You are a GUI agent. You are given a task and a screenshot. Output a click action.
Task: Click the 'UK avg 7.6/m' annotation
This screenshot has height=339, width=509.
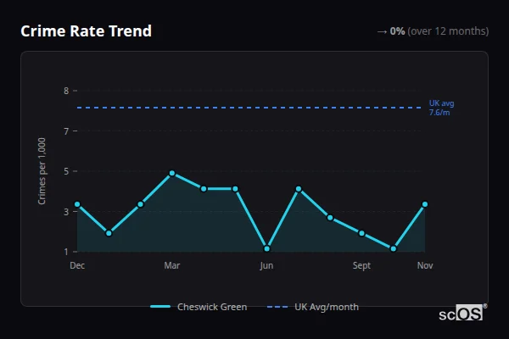(441, 108)
